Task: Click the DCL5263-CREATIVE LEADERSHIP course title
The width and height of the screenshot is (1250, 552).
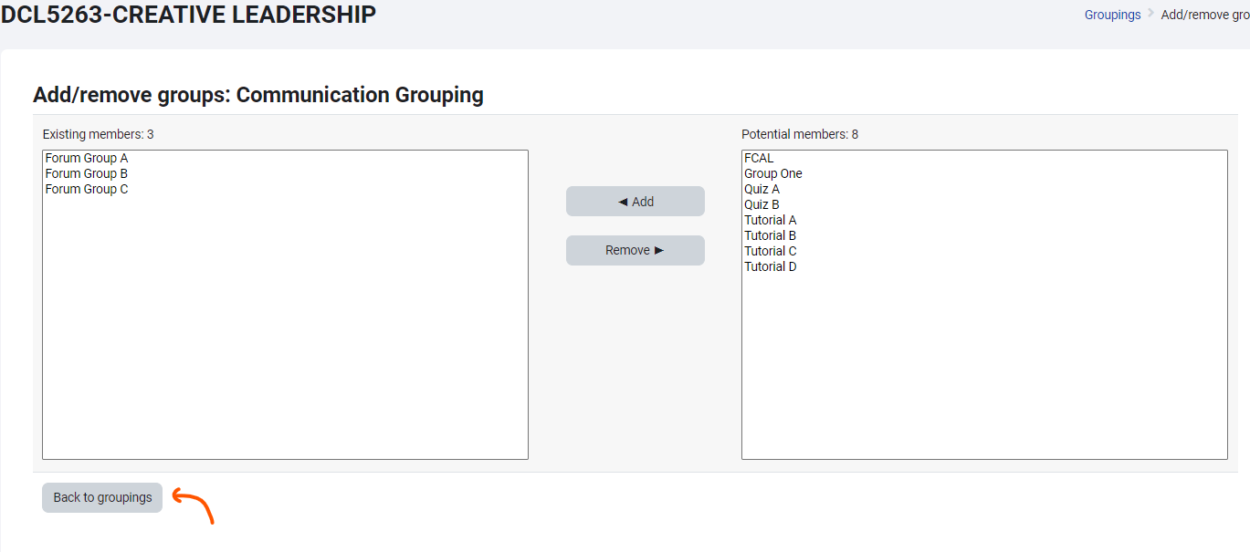Action: coord(188,15)
